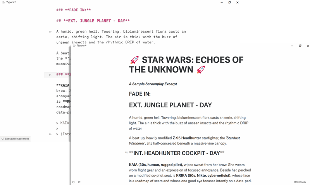310x185 pixels.
Task: Click the rendered FADE IN: heading
Action: (x=145, y=94)
